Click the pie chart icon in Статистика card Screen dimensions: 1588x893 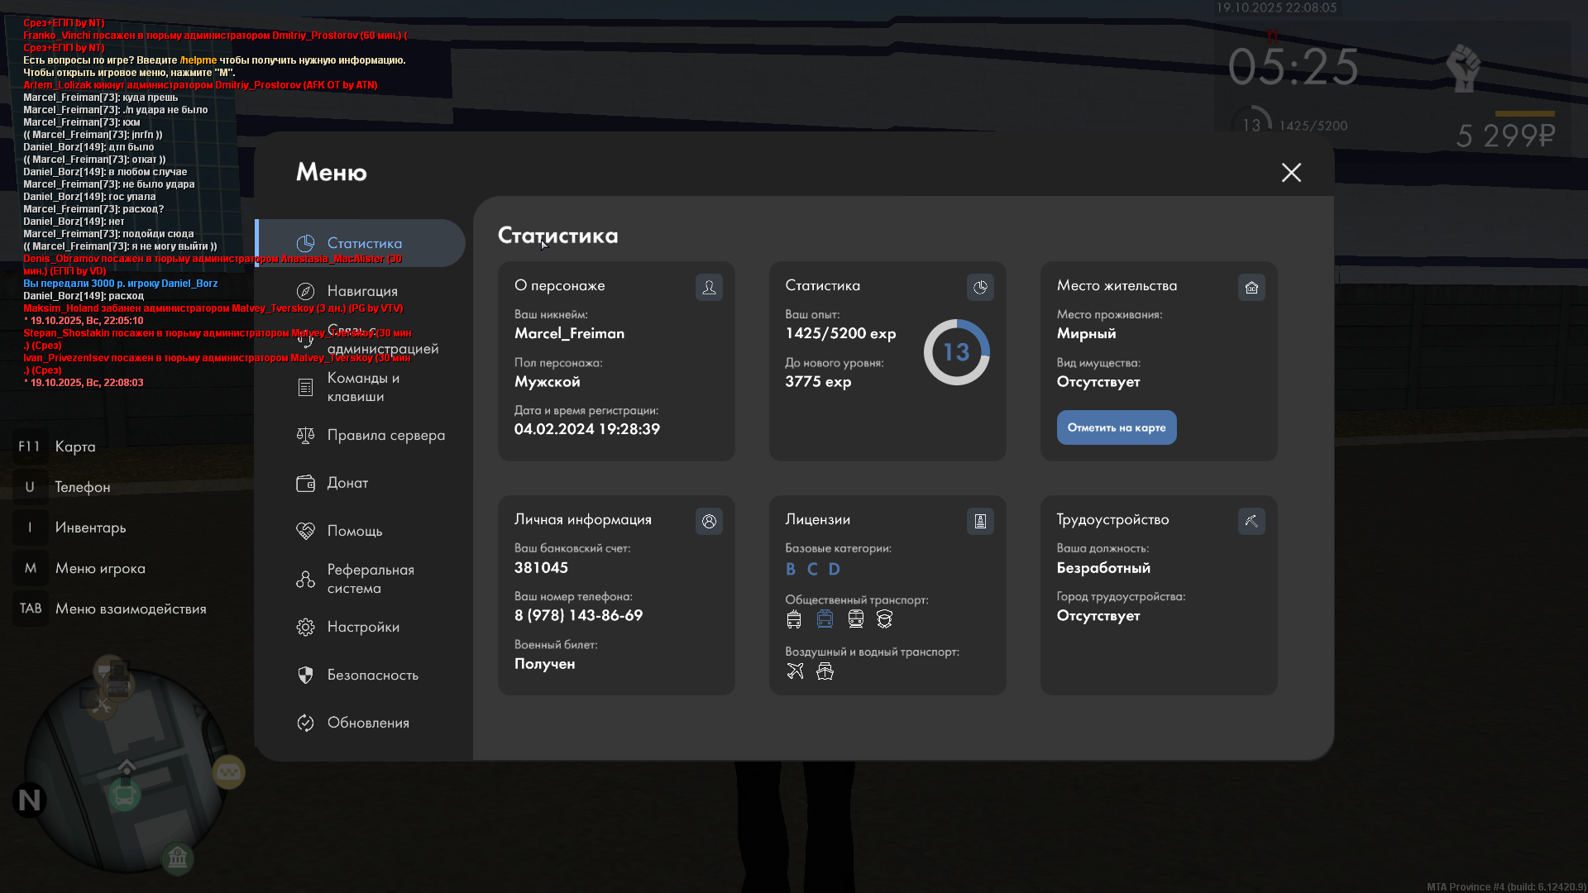click(980, 287)
